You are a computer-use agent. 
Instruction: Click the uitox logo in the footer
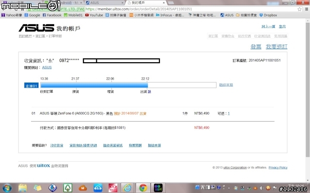tap(43, 165)
